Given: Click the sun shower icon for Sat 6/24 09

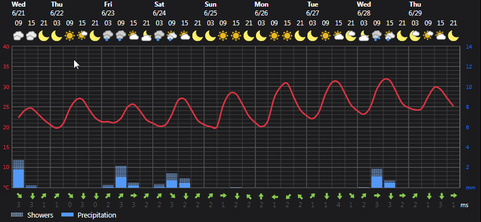Looking at the screenshot, I should pos(172,36).
